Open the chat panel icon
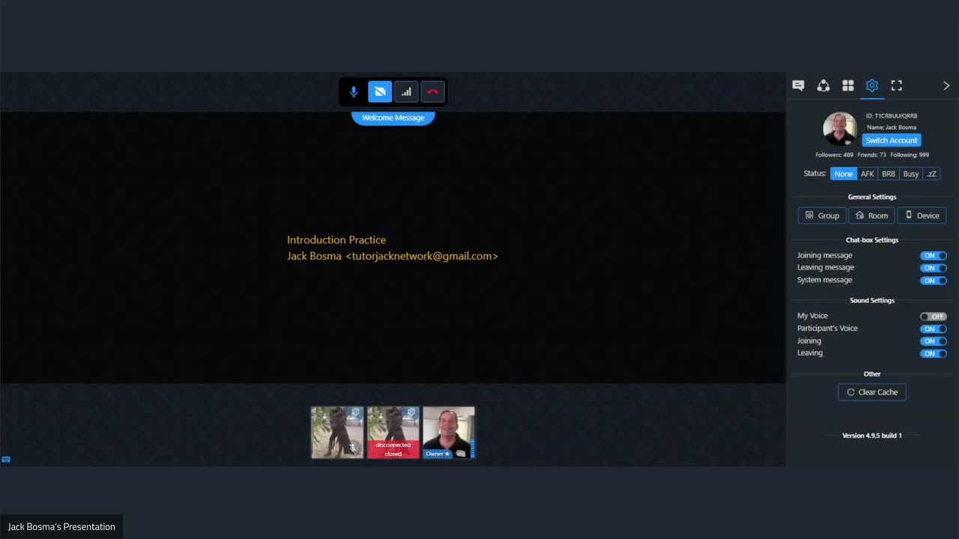The width and height of the screenshot is (959, 539). 798,85
